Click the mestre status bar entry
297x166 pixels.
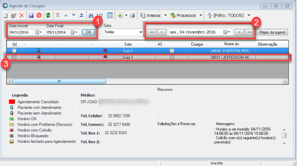[235, 163]
